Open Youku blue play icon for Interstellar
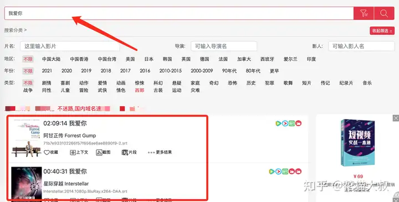The width and height of the screenshot is (399, 202). click(278, 172)
